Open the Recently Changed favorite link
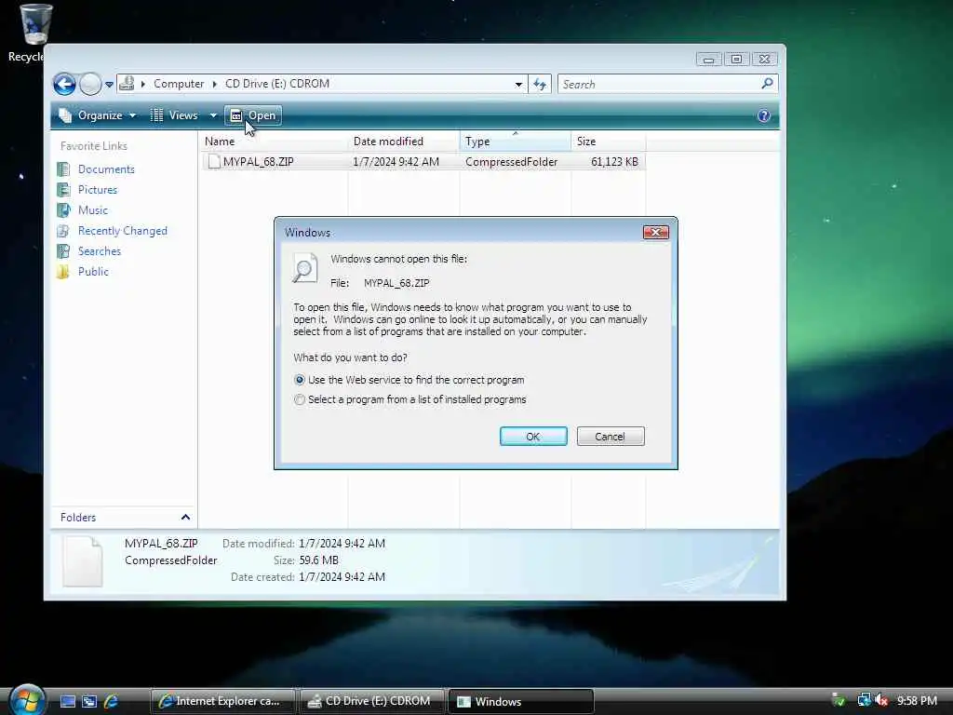953x715 pixels. [x=122, y=231]
